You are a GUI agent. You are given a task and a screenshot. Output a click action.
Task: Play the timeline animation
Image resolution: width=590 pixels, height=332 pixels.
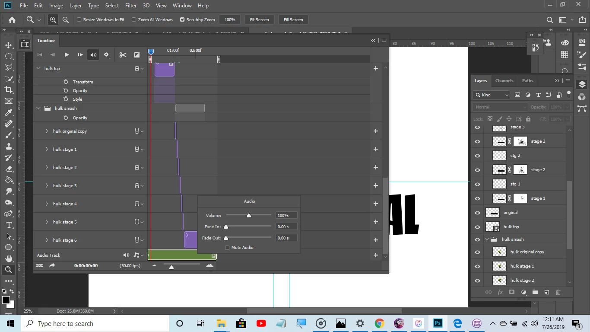pos(67,55)
